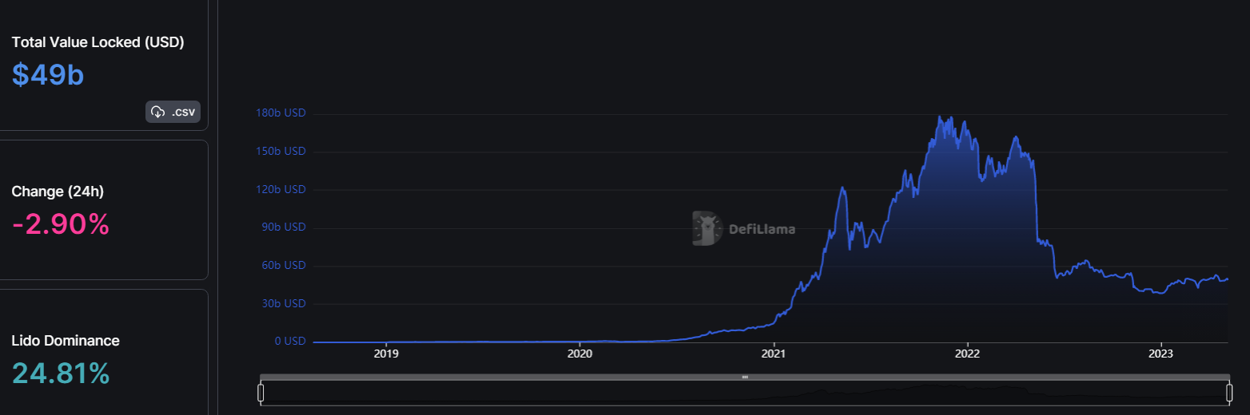Screen dimensions: 1250x415
Task: Download the TVL data as .csv
Action: coord(173,112)
